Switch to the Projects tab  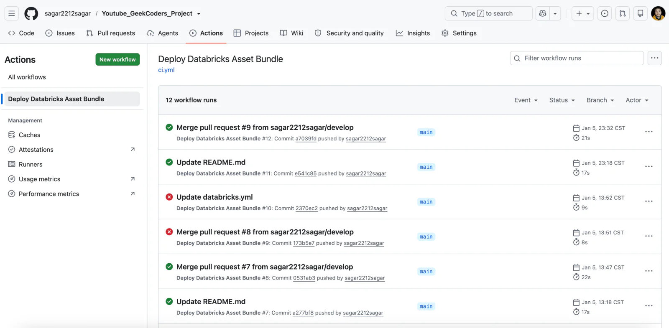click(251, 33)
